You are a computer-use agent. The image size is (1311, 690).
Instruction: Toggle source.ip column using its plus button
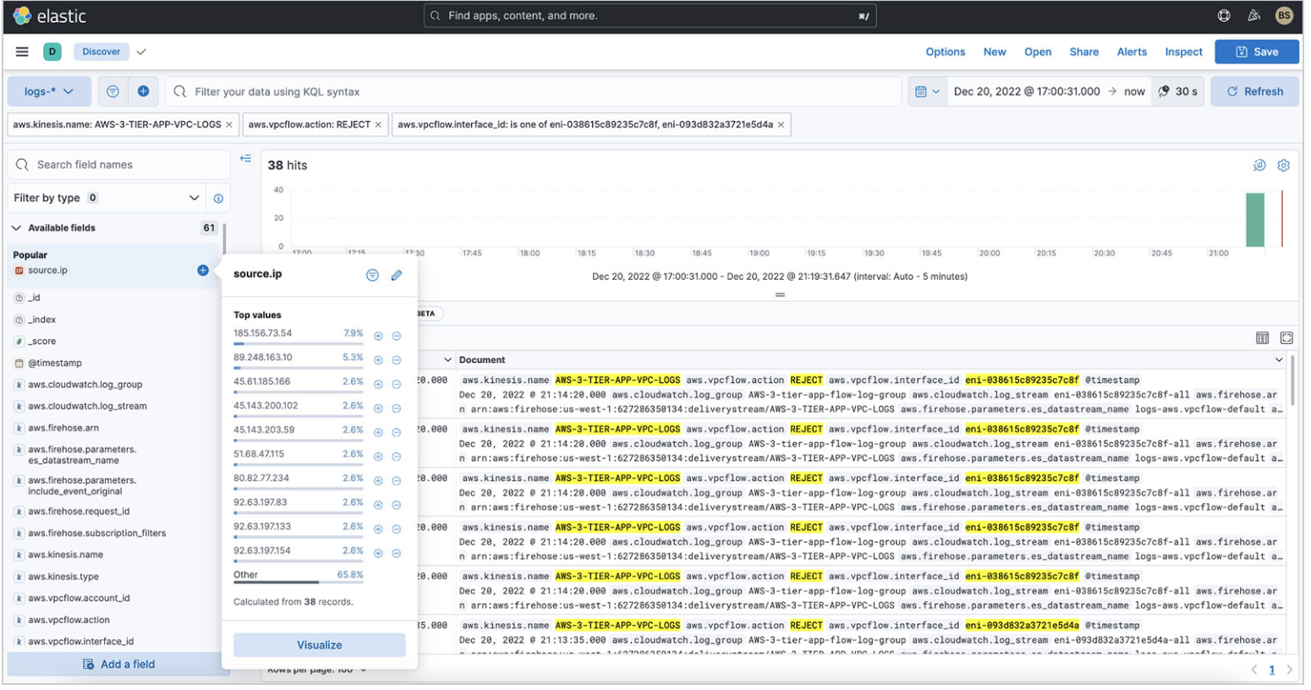(x=201, y=271)
